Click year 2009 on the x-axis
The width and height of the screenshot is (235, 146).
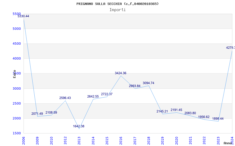38,140
